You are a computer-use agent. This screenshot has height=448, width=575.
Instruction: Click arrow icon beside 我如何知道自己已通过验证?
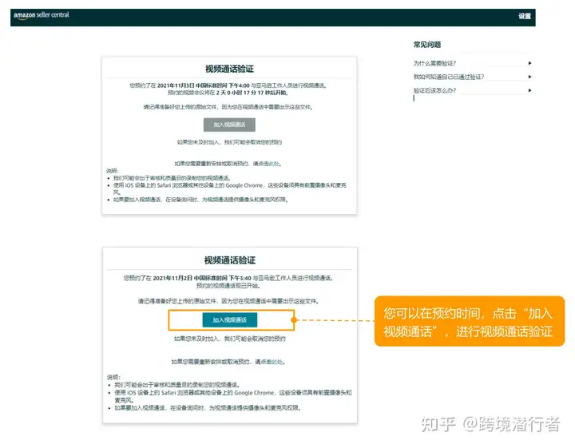(x=529, y=77)
